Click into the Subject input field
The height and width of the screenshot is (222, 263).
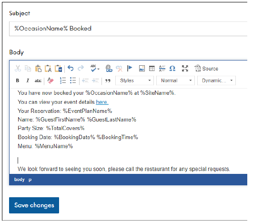[x=128, y=29]
